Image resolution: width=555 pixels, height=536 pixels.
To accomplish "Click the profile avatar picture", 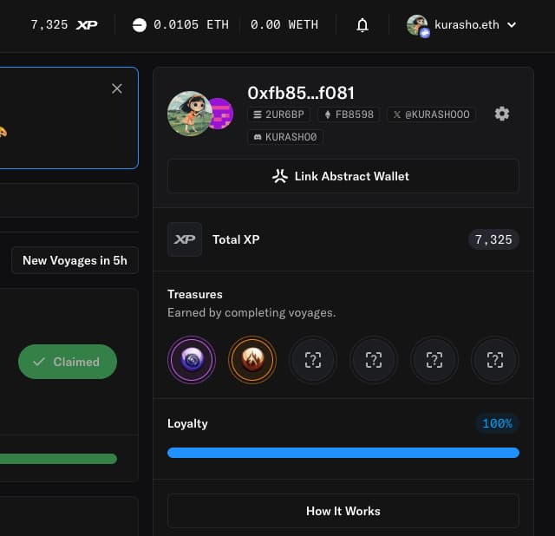I will click(x=189, y=114).
